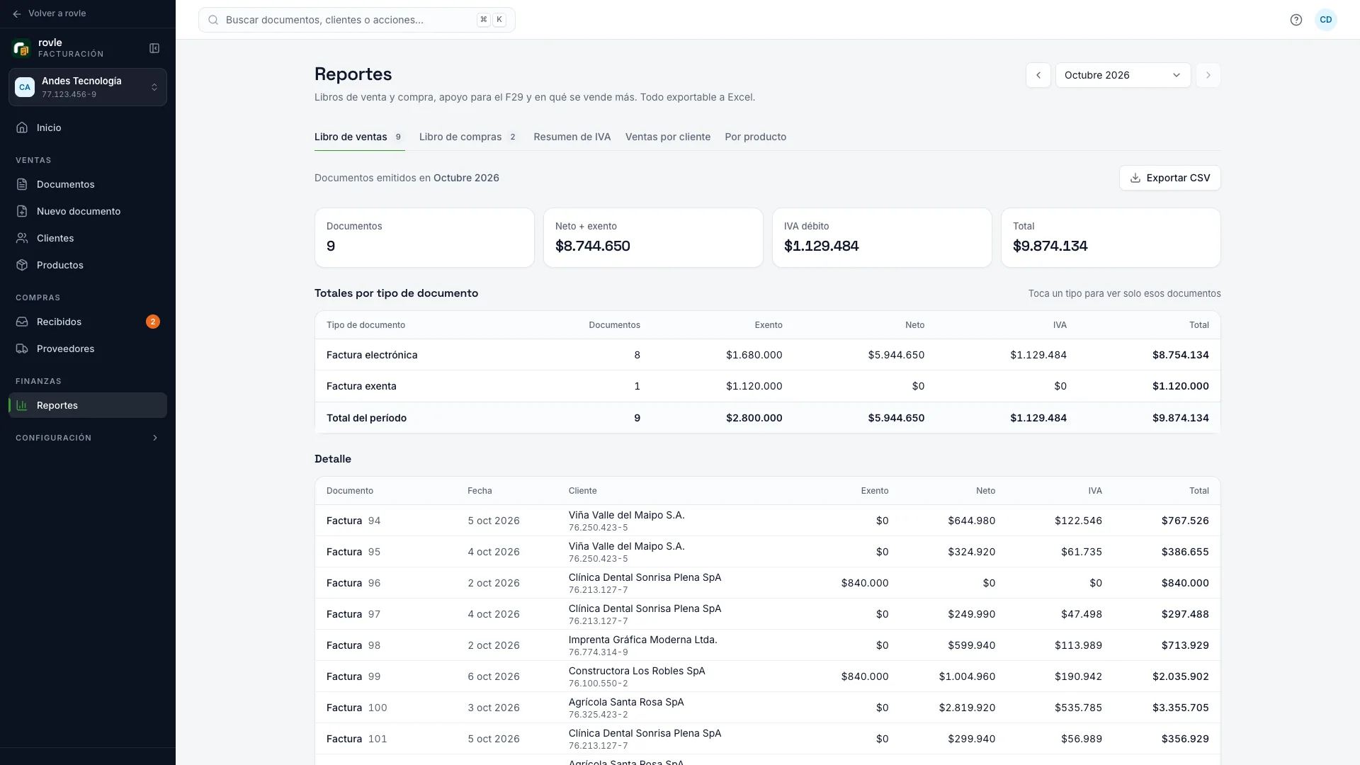Click the IVA débito summary card
The height and width of the screenshot is (765, 1360).
point(882,237)
